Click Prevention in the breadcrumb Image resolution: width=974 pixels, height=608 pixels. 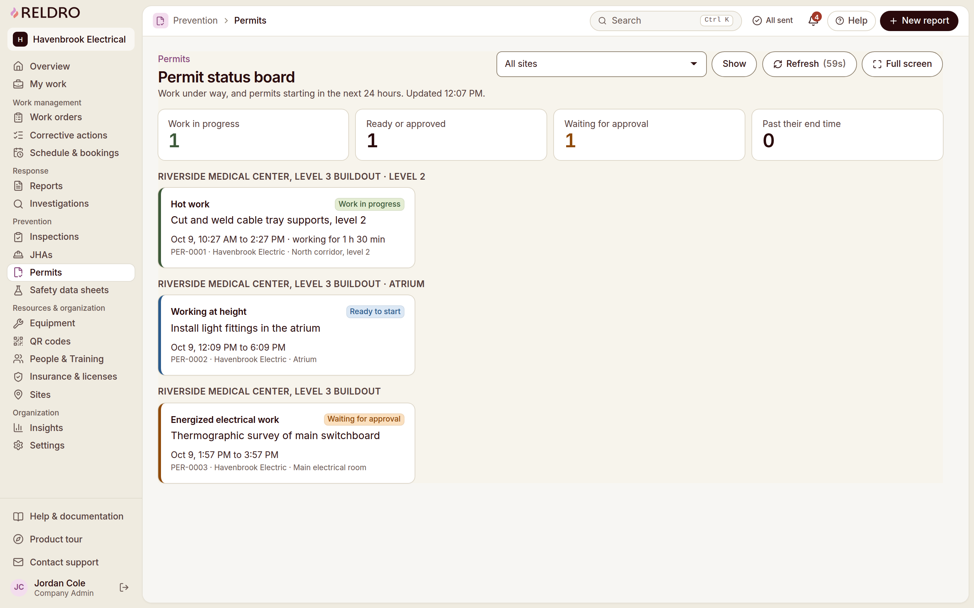click(195, 21)
